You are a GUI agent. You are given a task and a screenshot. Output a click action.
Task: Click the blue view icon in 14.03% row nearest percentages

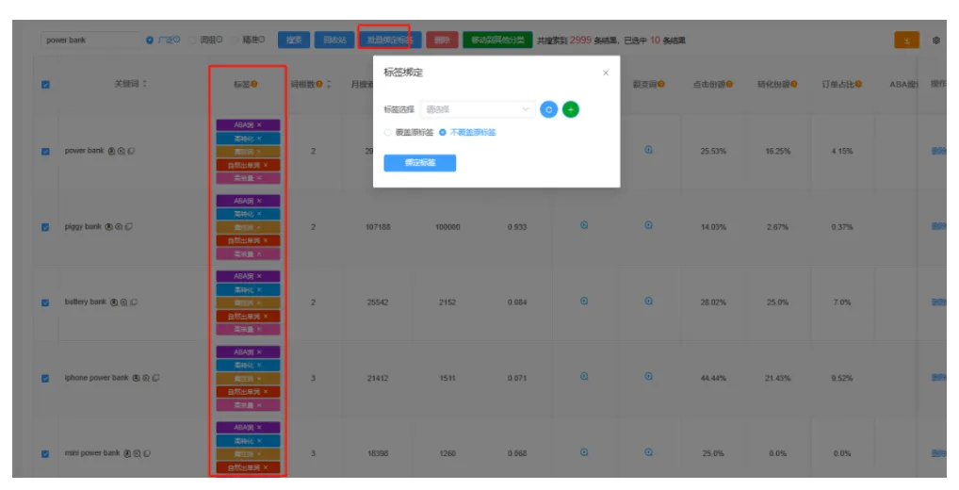pyautogui.click(x=648, y=225)
